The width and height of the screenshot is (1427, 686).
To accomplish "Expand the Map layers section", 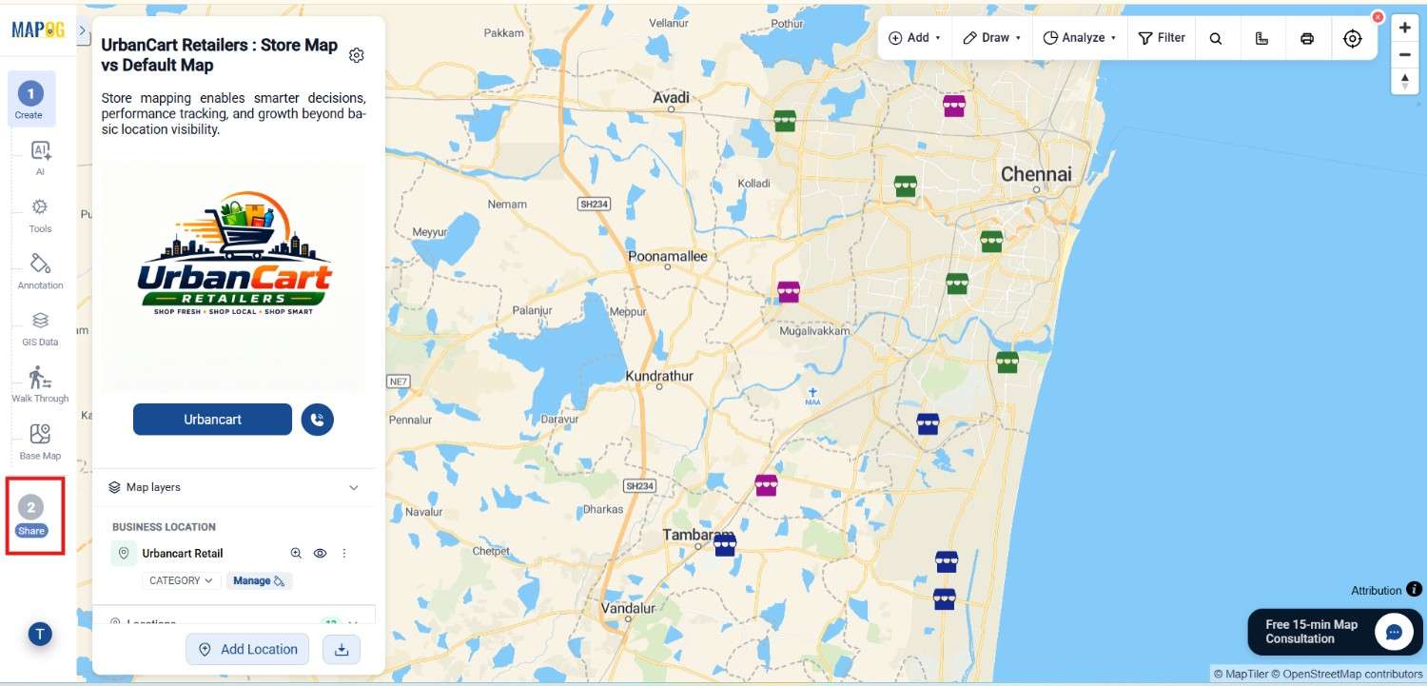I will [x=234, y=487].
